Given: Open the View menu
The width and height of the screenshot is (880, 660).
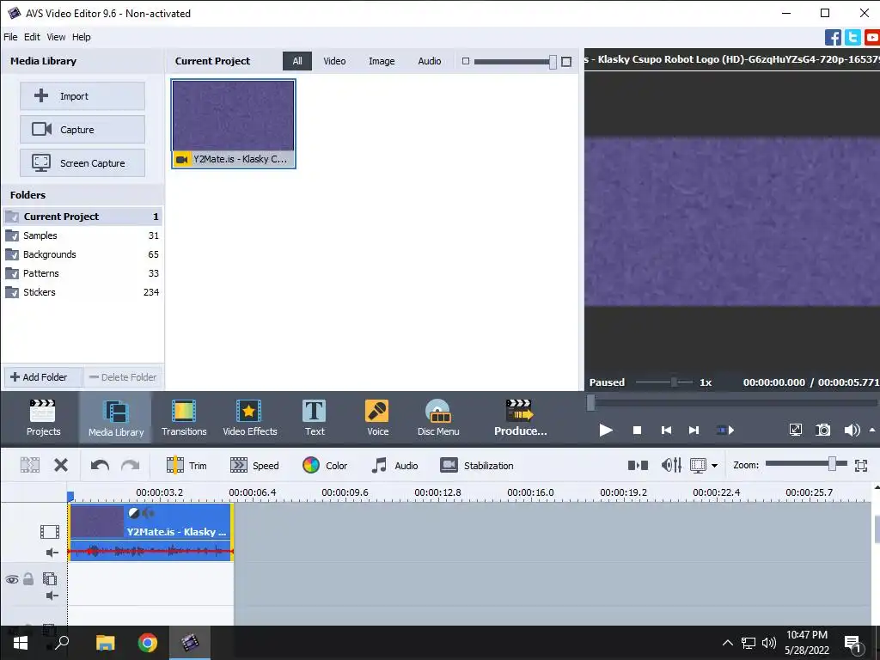Looking at the screenshot, I should [56, 37].
